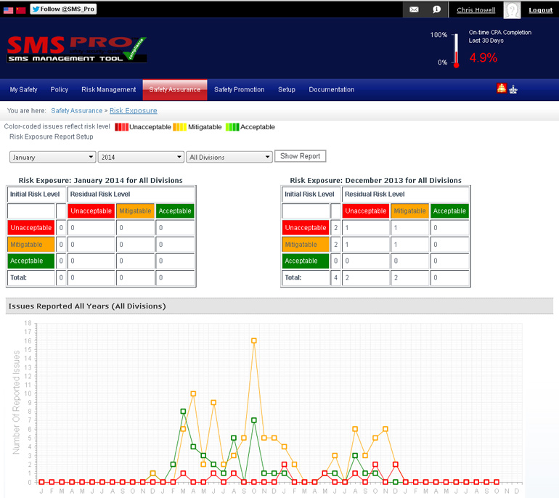This screenshot has height=498, width=559.
Task: Click the Show Report button
Action: [x=300, y=156]
